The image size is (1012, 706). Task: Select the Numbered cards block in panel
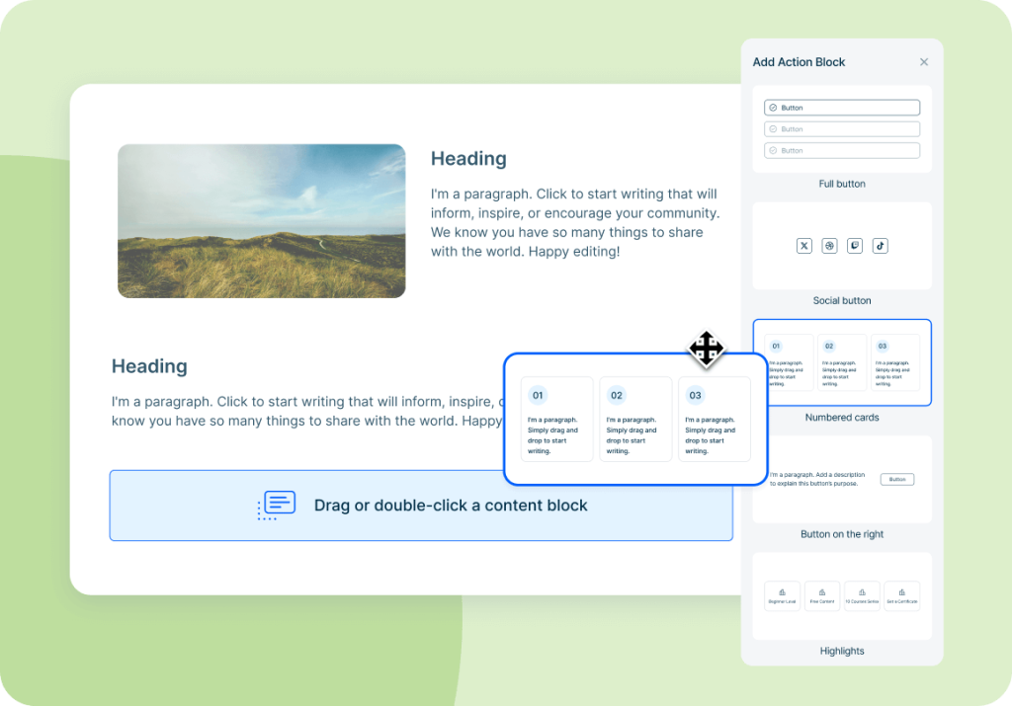click(x=842, y=362)
